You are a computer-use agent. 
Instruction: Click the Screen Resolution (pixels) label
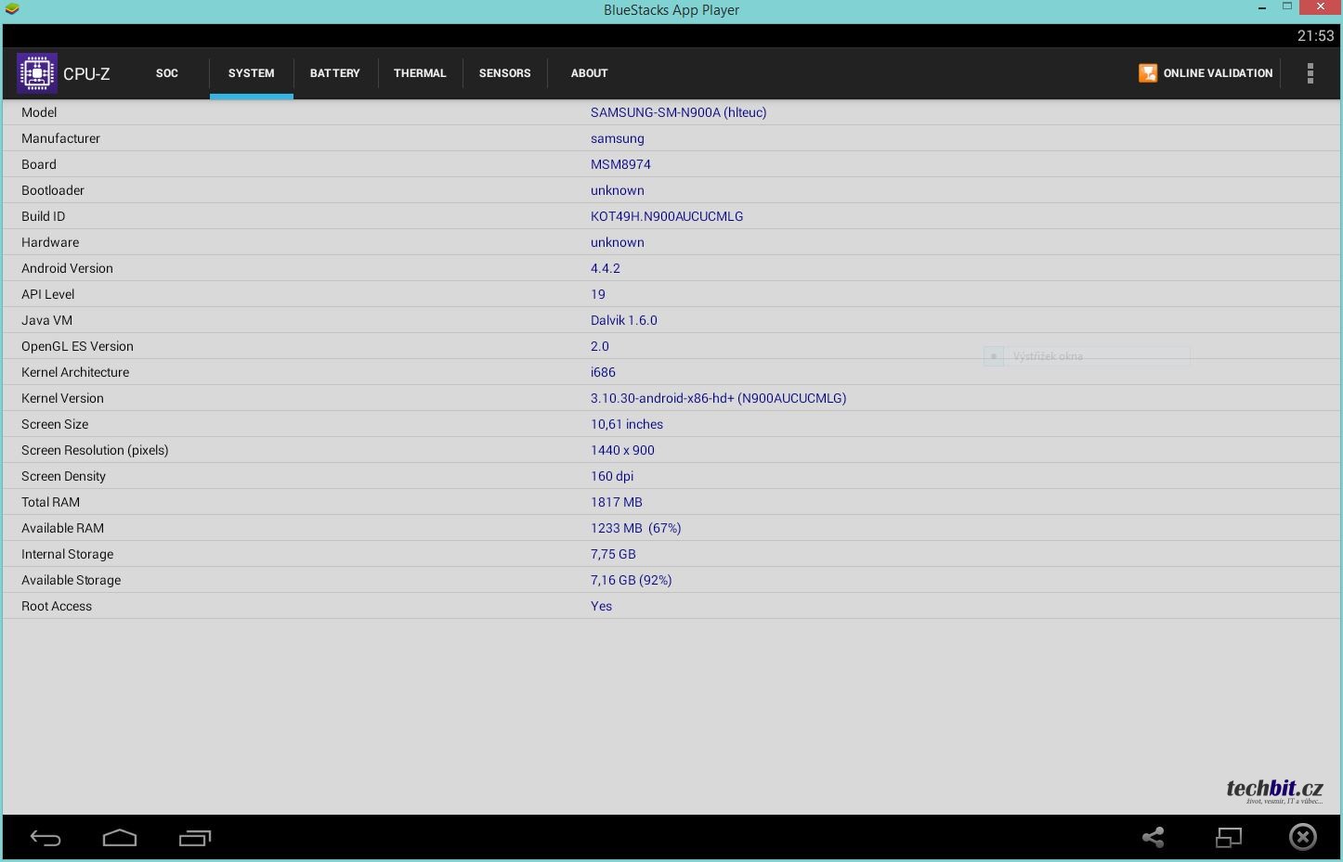coord(95,450)
